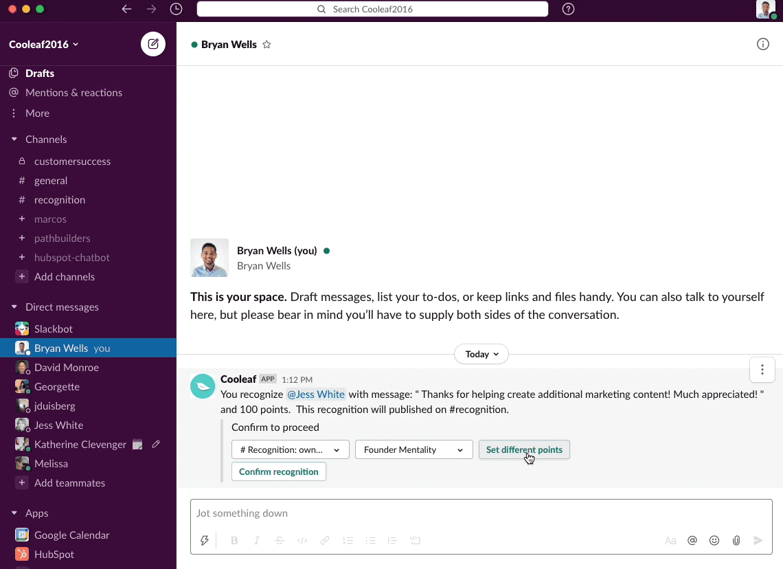Go forward with the right arrow
The height and width of the screenshot is (569, 783).
coord(151,9)
